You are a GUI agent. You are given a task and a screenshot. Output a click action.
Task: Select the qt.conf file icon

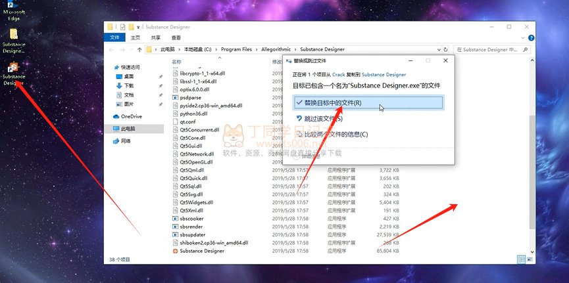point(175,121)
